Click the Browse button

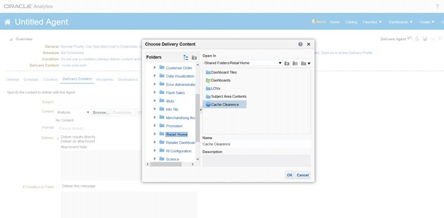coord(101,112)
